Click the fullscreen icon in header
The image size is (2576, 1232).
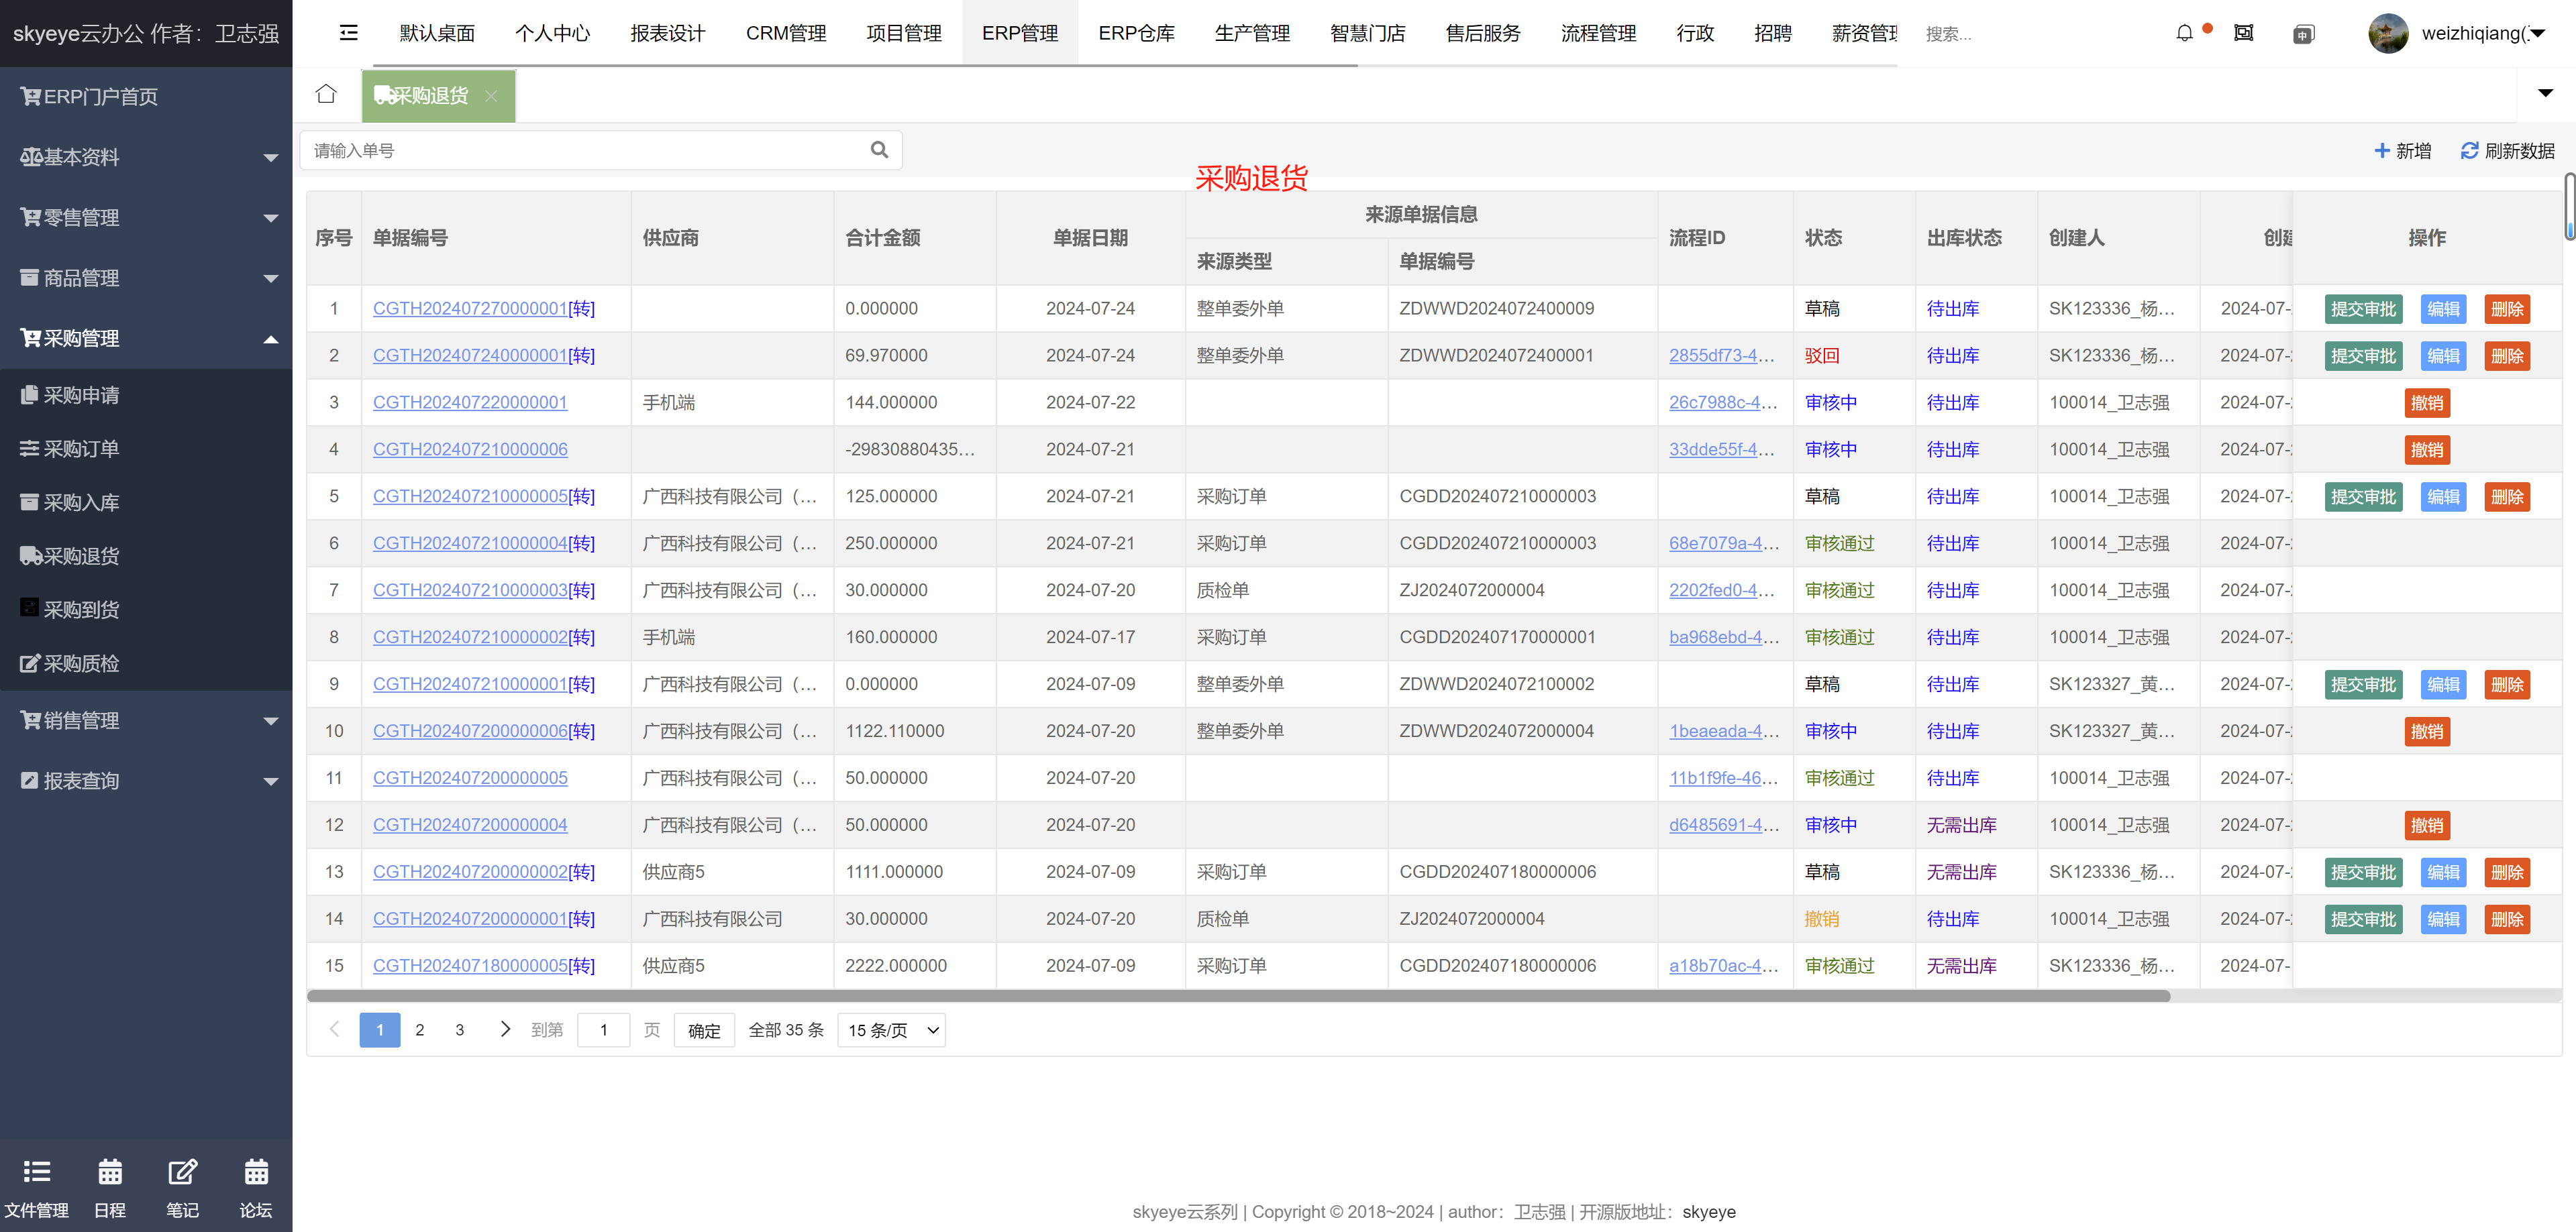[x=2244, y=33]
